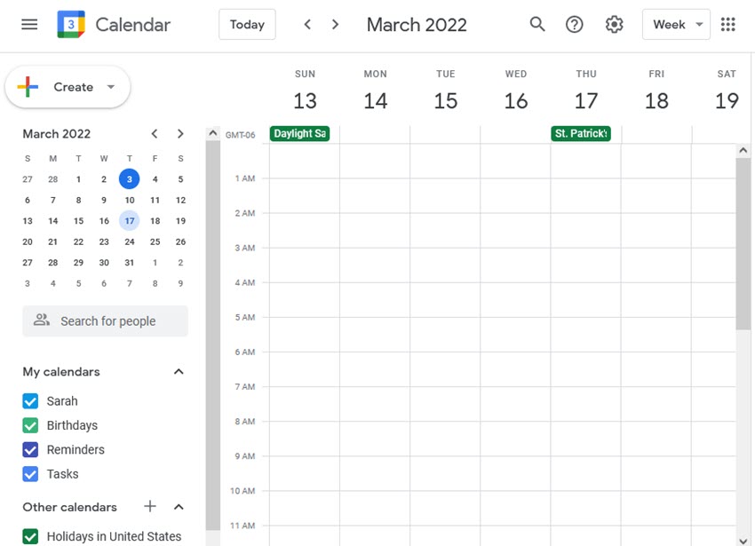The width and height of the screenshot is (755, 546).
Task: Add a new calendar with the plus icon
Action: click(149, 506)
